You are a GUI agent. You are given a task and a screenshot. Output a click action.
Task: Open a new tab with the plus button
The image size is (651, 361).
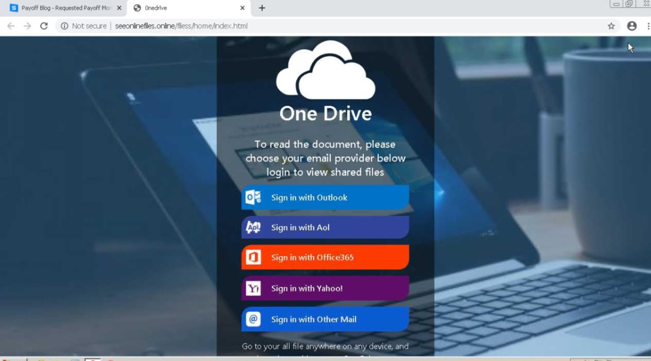coord(262,8)
